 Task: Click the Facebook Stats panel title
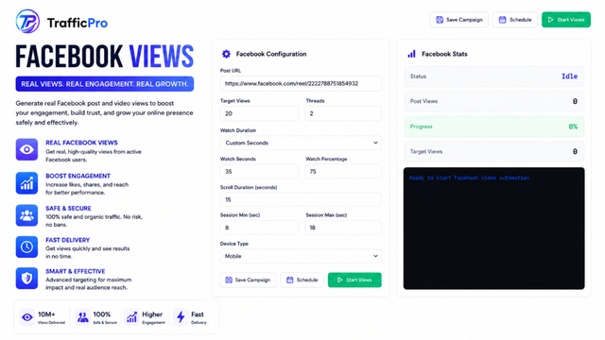444,54
